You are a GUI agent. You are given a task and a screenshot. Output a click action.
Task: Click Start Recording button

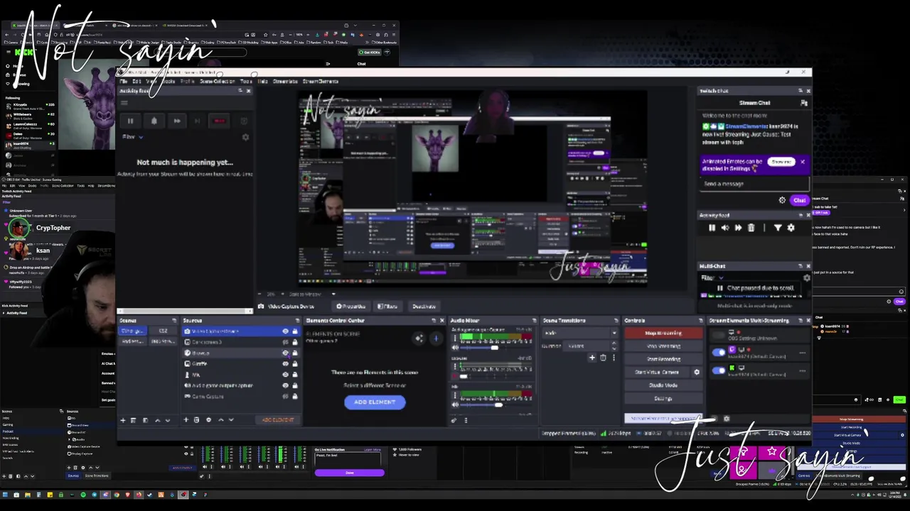point(663,359)
